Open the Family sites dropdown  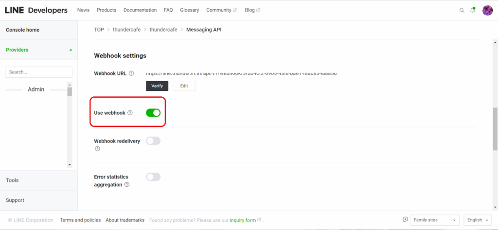(x=434, y=220)
